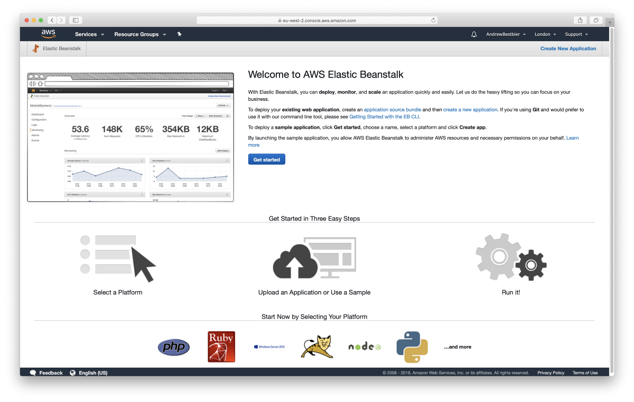Select the Ruby platform logo
The height and width of the screenshot is (402, 634).
click(221, 347)
